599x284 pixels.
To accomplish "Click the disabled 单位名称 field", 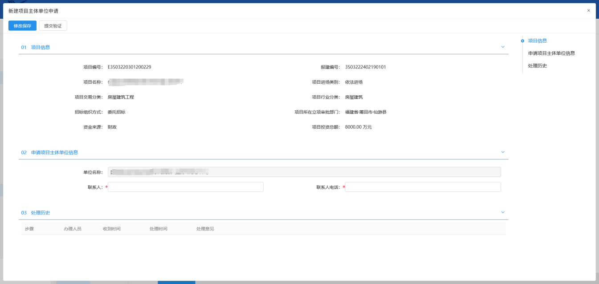I will 304,172.
